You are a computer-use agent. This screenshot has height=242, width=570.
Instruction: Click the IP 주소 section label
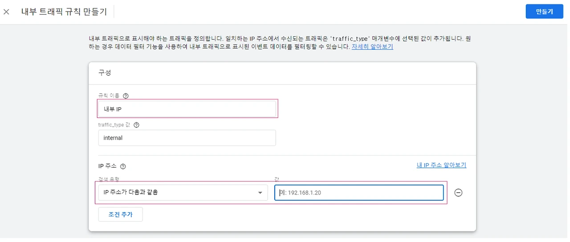pos(107,166)
